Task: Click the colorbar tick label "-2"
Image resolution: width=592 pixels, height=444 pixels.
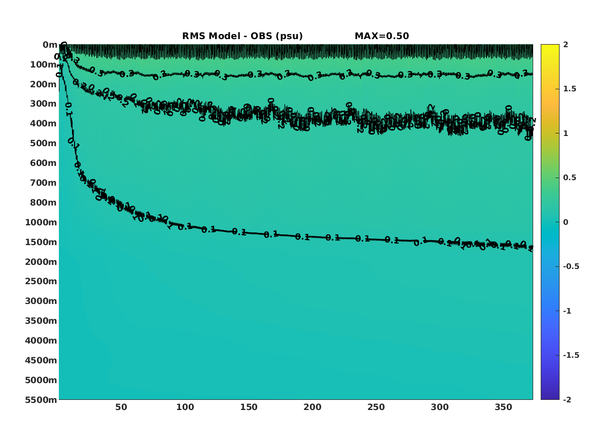Action: (567, 399)
